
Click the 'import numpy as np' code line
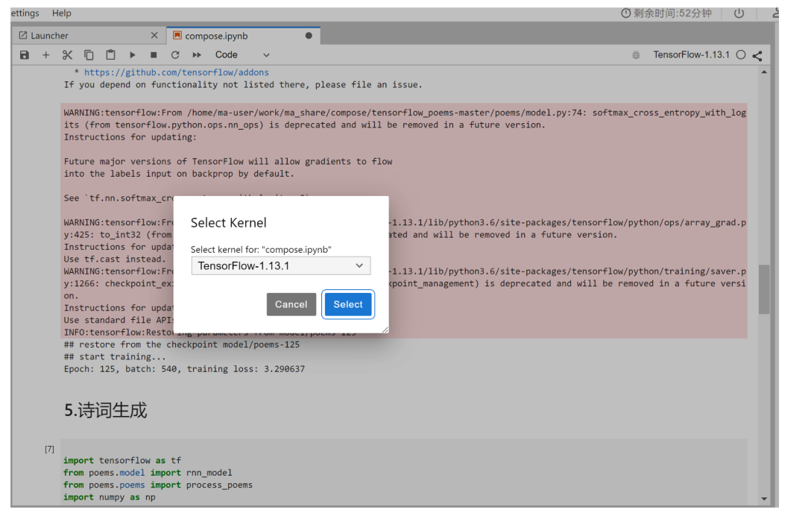click(x=110, y=497)
